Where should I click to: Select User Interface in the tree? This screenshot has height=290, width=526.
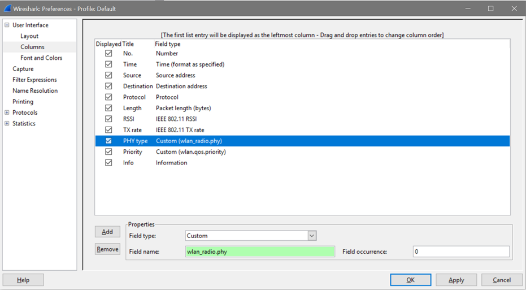(x=30, y=25)
